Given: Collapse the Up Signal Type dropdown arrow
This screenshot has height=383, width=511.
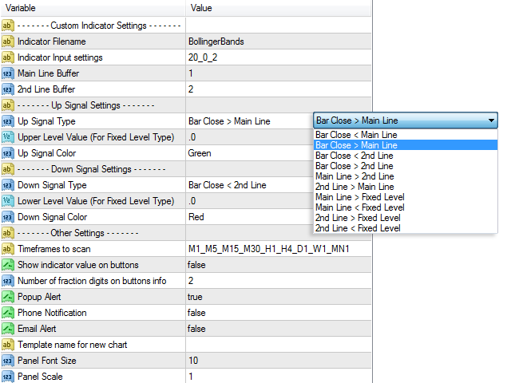Looking at the screenshot, I should tap(491, 121).
